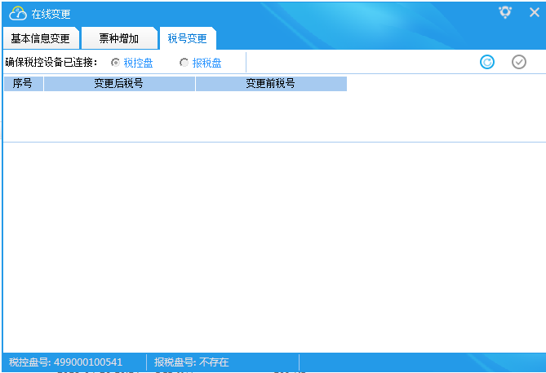Select the 税控盘 radio button
The height and width of the screenshot is (373, 546).
point(115,63)
